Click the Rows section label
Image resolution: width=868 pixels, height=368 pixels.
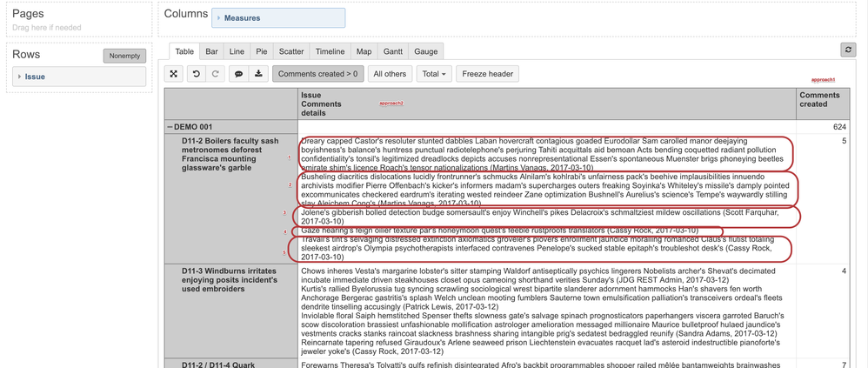click(26, 54)
